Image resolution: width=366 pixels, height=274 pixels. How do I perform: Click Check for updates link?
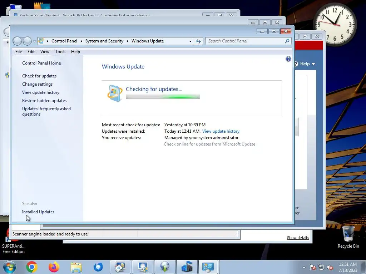pyautogui.click(x=39, y=76)
